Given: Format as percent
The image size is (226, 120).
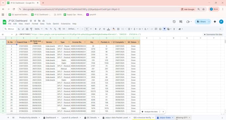Looking at the screenshot, I should pyautogui.click(x=51, y=29).
